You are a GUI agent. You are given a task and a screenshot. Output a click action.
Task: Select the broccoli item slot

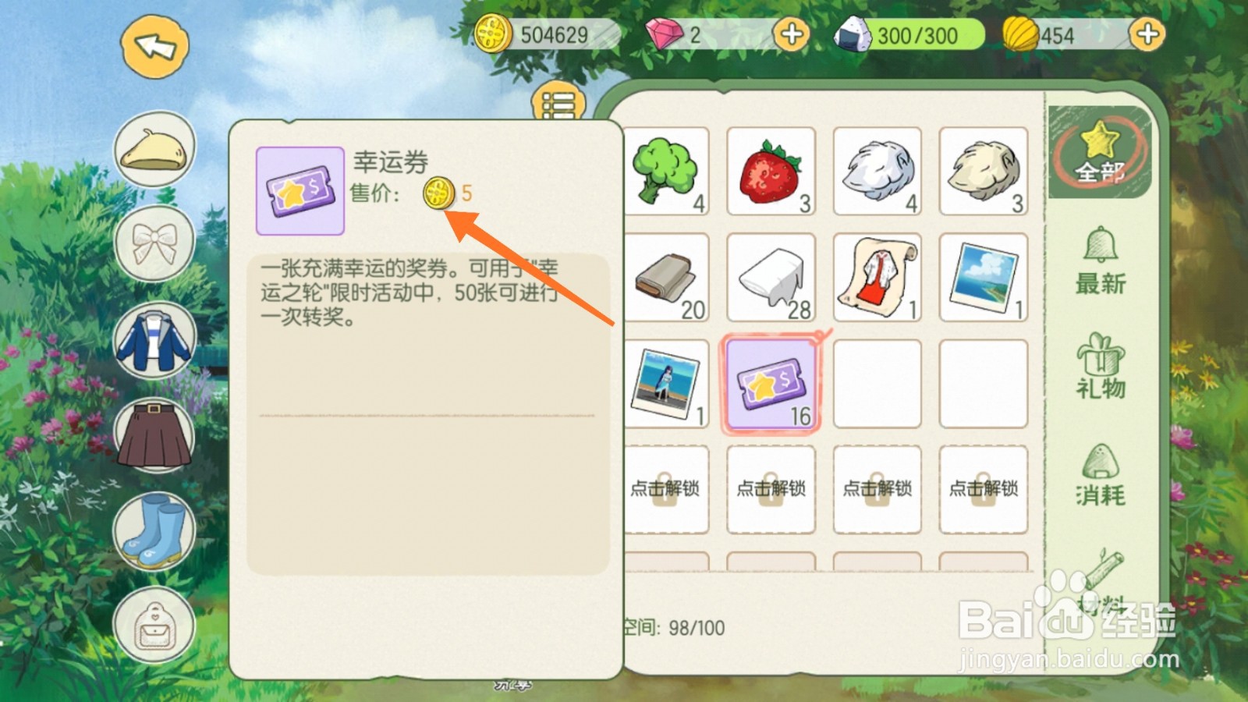(667, 172)
